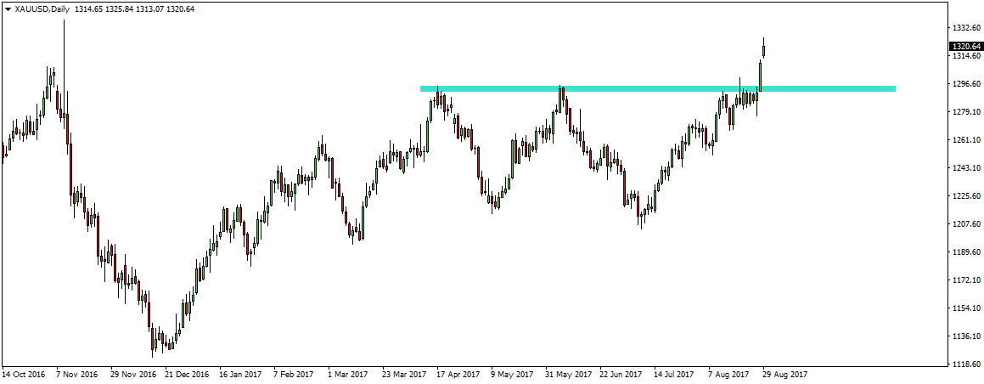This screenshot has height=384, width=984.
Task: Click the 17 Apr 2017 date label
Action: (x=459, y=375)
